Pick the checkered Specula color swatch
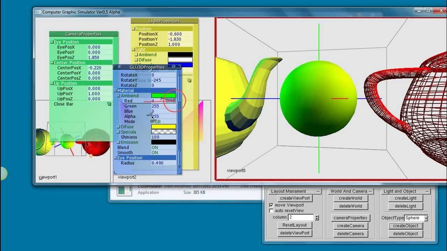The width and height of the screenshot is (447, 251). pos(163,132)
